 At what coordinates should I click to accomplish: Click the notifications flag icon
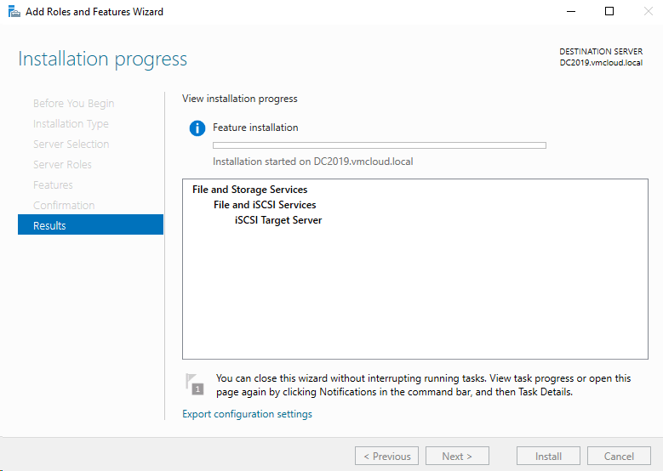(x=196, y=383)
